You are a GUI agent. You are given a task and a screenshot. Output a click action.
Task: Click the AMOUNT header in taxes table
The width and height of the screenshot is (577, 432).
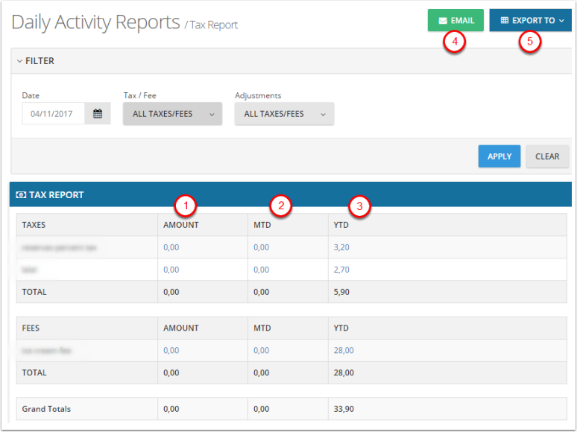coord(181,225)
